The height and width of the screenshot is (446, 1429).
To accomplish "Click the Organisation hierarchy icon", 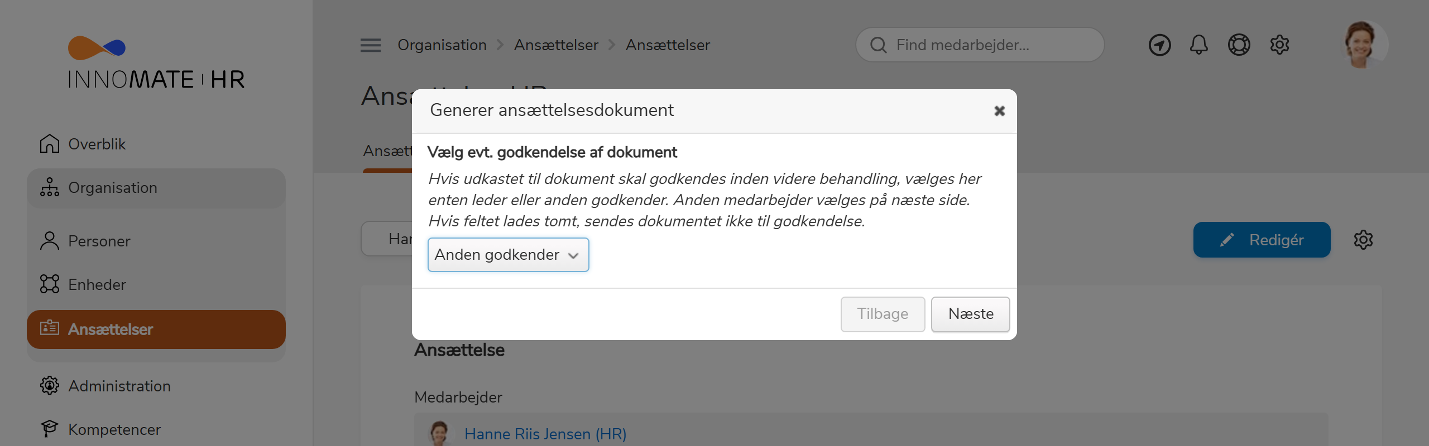I will coord(50,188).
